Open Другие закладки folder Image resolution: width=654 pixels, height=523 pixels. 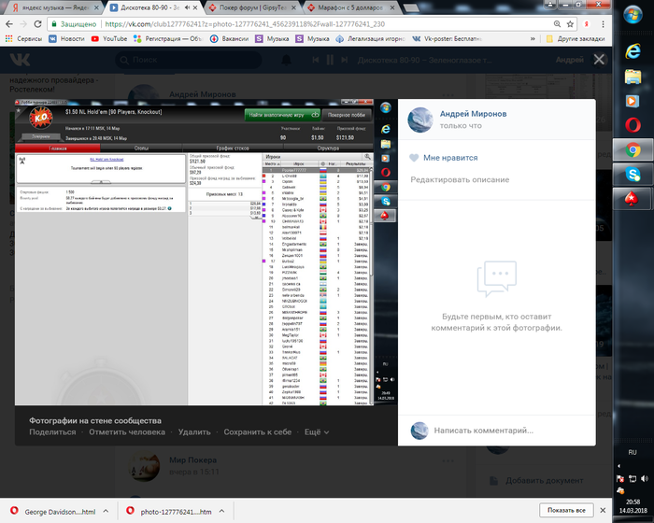point(576,39)
